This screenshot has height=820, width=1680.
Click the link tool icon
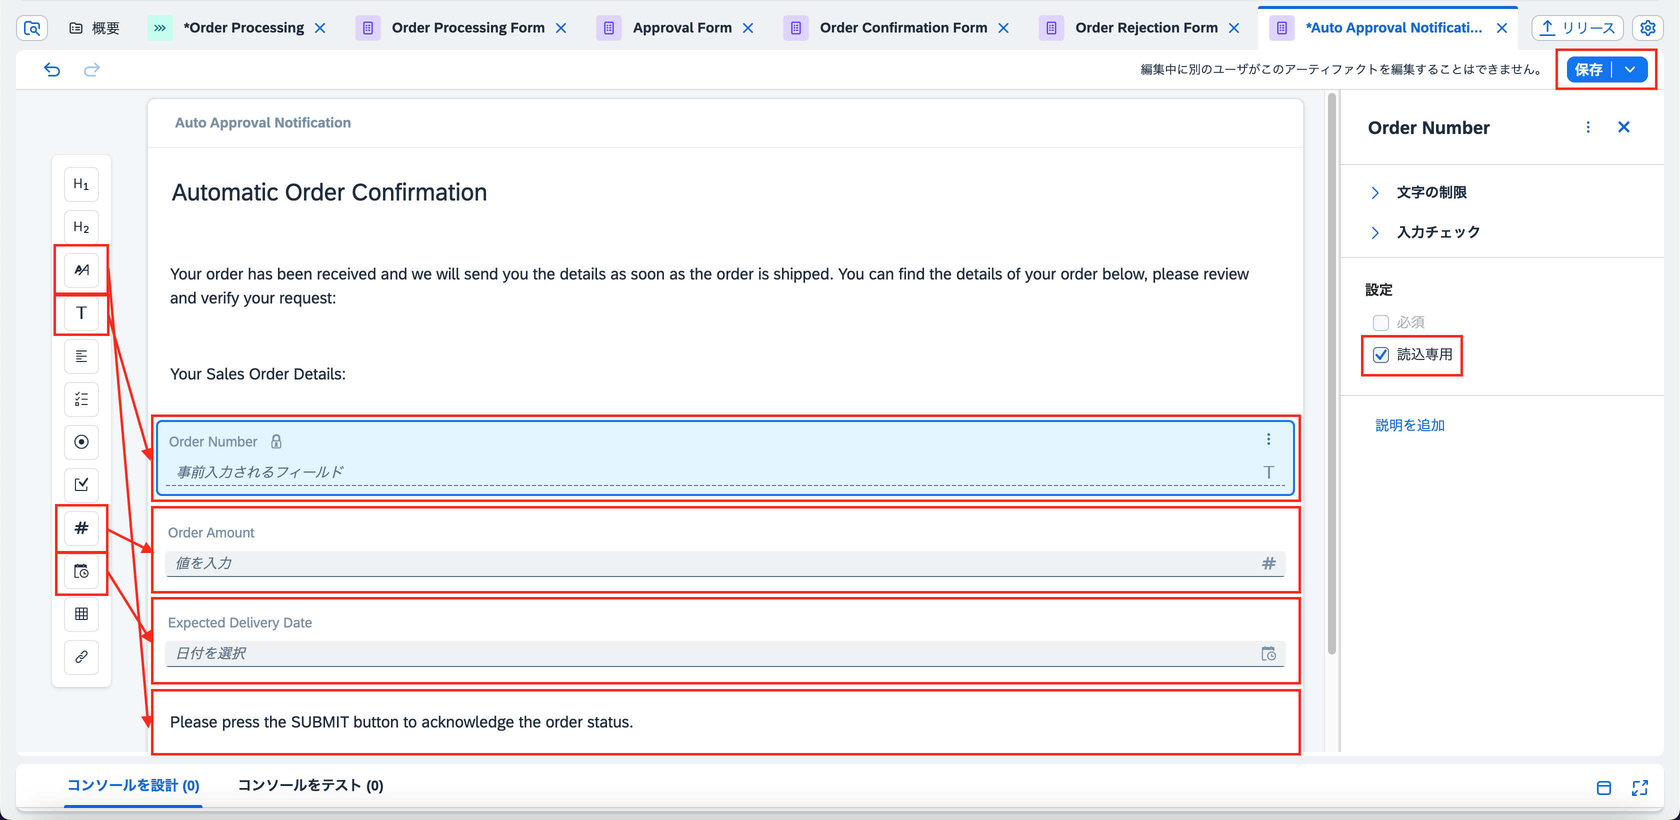(81, 656)
